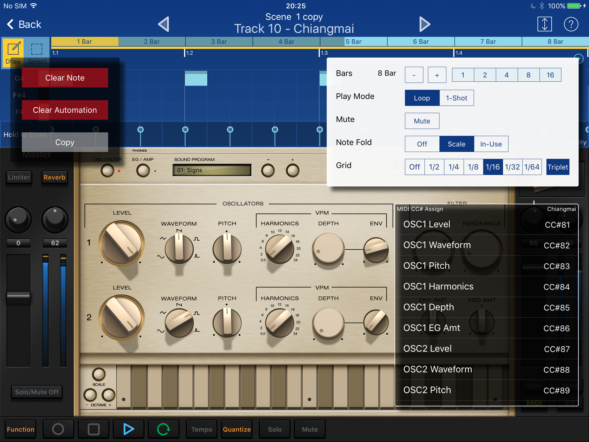Viewport: 589px width, 442px height.
Task: Click the octave minus button
Action: [90, 395]
